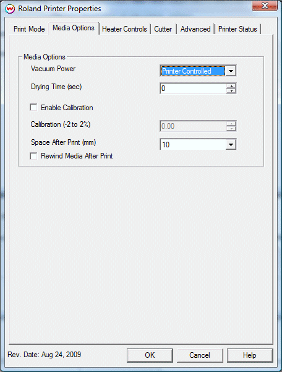Select the Printer Controlled combo box value

pyautogui.click(x=193, y=71)
